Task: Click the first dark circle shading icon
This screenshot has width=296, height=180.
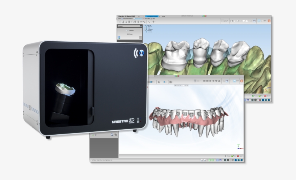Action: (225, 160)
